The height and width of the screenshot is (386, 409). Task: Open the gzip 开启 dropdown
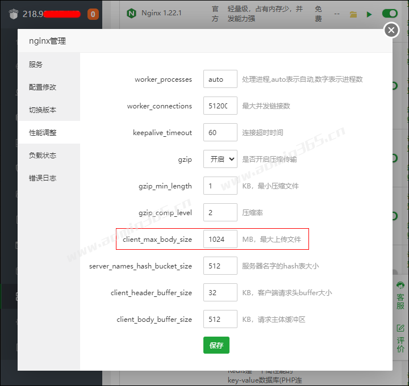click(x=220, y=159)
